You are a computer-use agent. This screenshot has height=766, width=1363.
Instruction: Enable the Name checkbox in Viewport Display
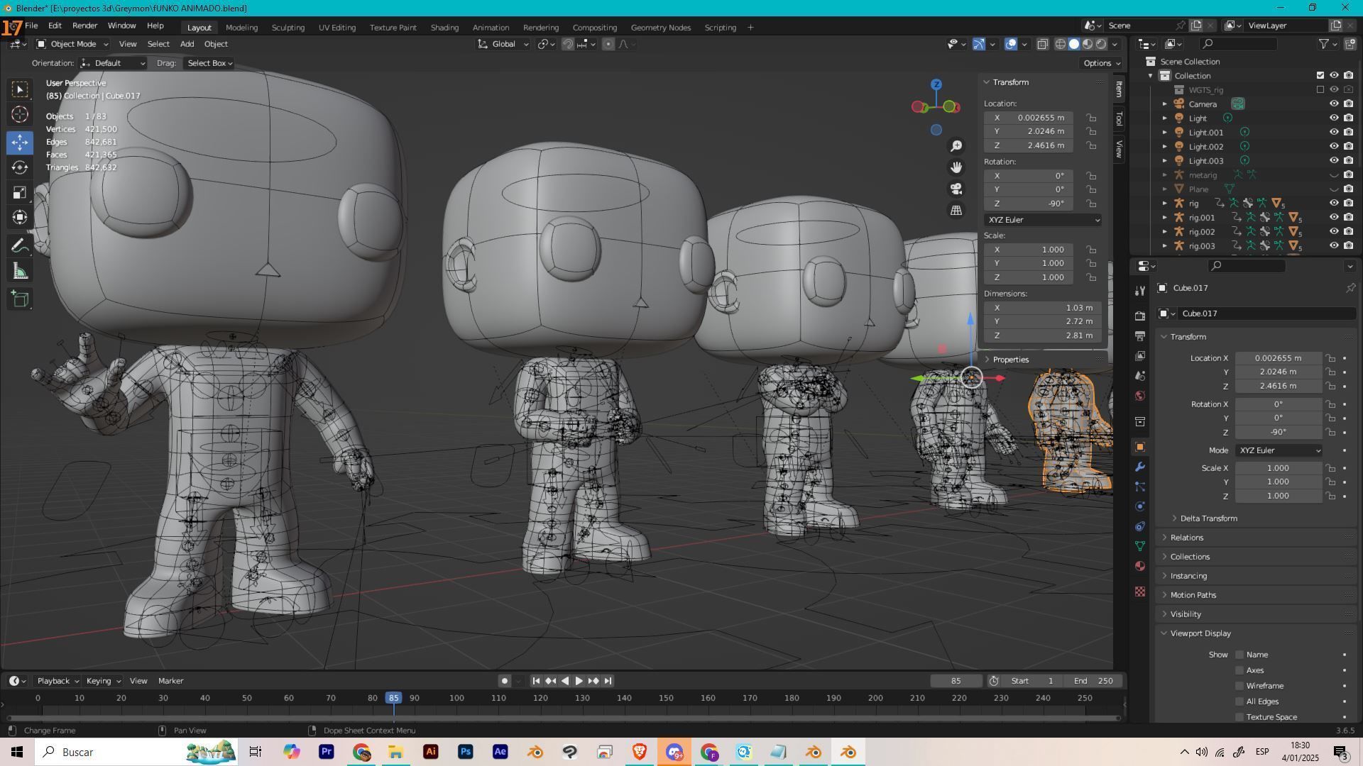tap(1239, 655)
